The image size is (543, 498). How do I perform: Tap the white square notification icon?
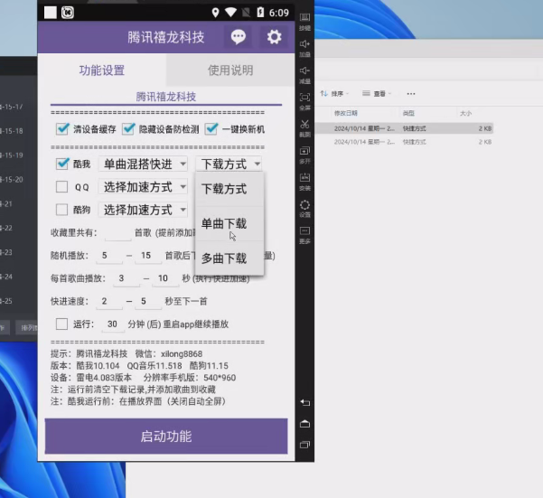[x=51, y=13]
